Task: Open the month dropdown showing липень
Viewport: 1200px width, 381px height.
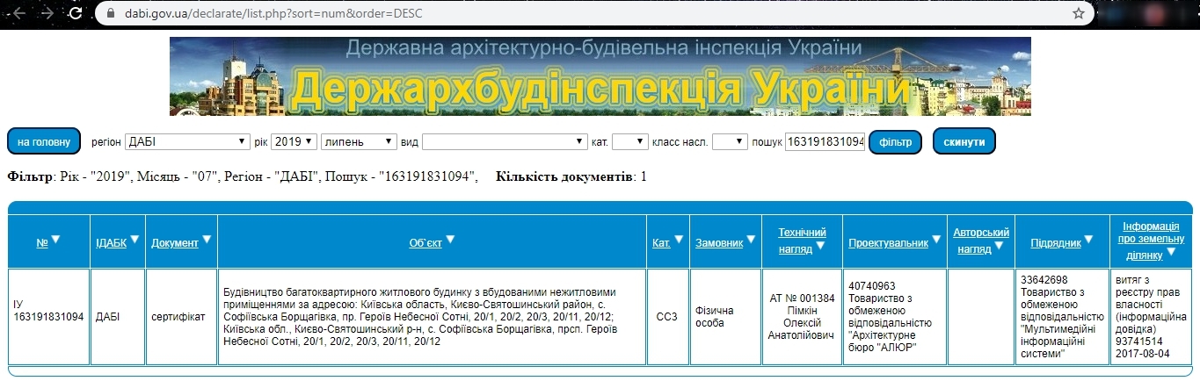Action: (359, 141)
